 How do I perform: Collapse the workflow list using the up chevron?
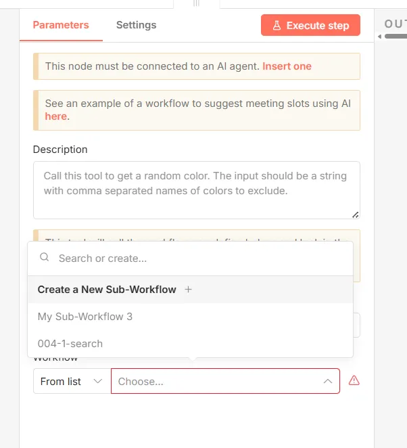click(x=328, y=382)
